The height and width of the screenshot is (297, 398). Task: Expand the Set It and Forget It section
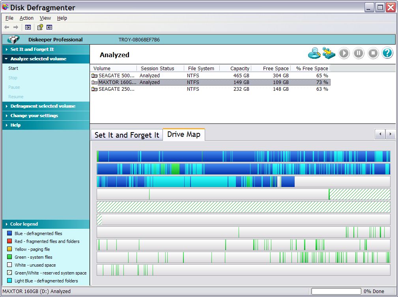pyautogui.click(x=32, y=49)
